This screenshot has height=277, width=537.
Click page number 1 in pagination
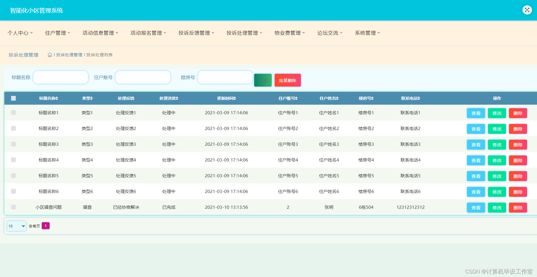coord(46,226)
